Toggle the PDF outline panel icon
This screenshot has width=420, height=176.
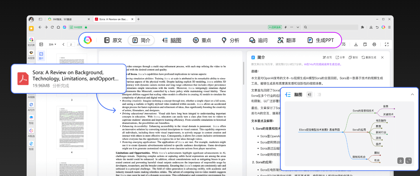41,44
